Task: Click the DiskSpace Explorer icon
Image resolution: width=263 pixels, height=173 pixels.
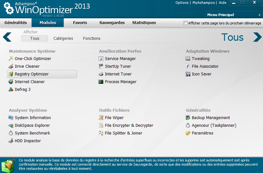Action: (11, 125)
